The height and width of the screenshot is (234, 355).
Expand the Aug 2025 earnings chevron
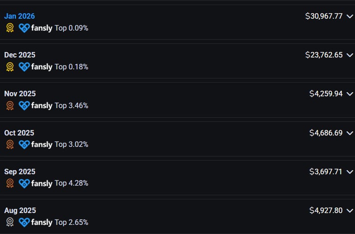tap(349, 210)
